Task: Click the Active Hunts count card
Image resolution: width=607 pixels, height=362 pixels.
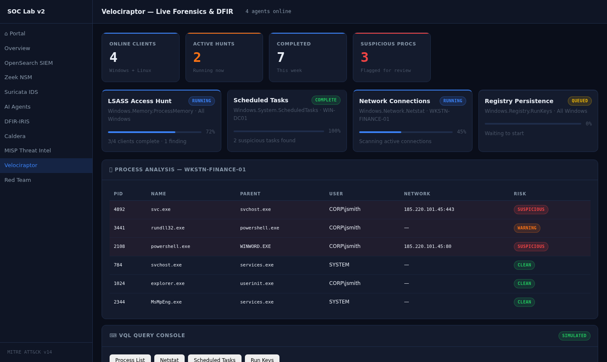Action: (x=224, y=57)
